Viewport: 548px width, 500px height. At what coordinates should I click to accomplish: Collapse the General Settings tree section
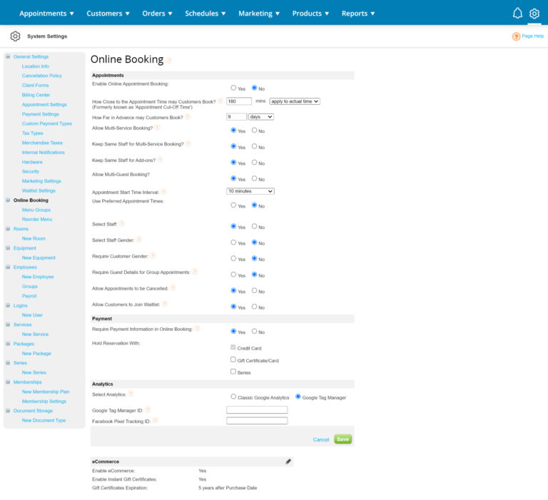8,56
